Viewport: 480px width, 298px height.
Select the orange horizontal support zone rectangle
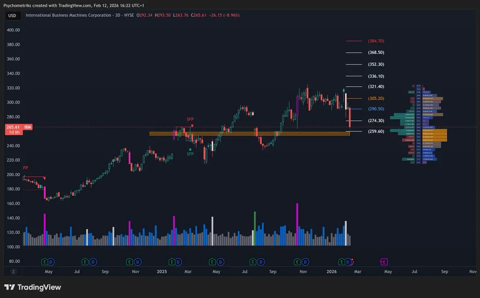(x=250, y=134)
